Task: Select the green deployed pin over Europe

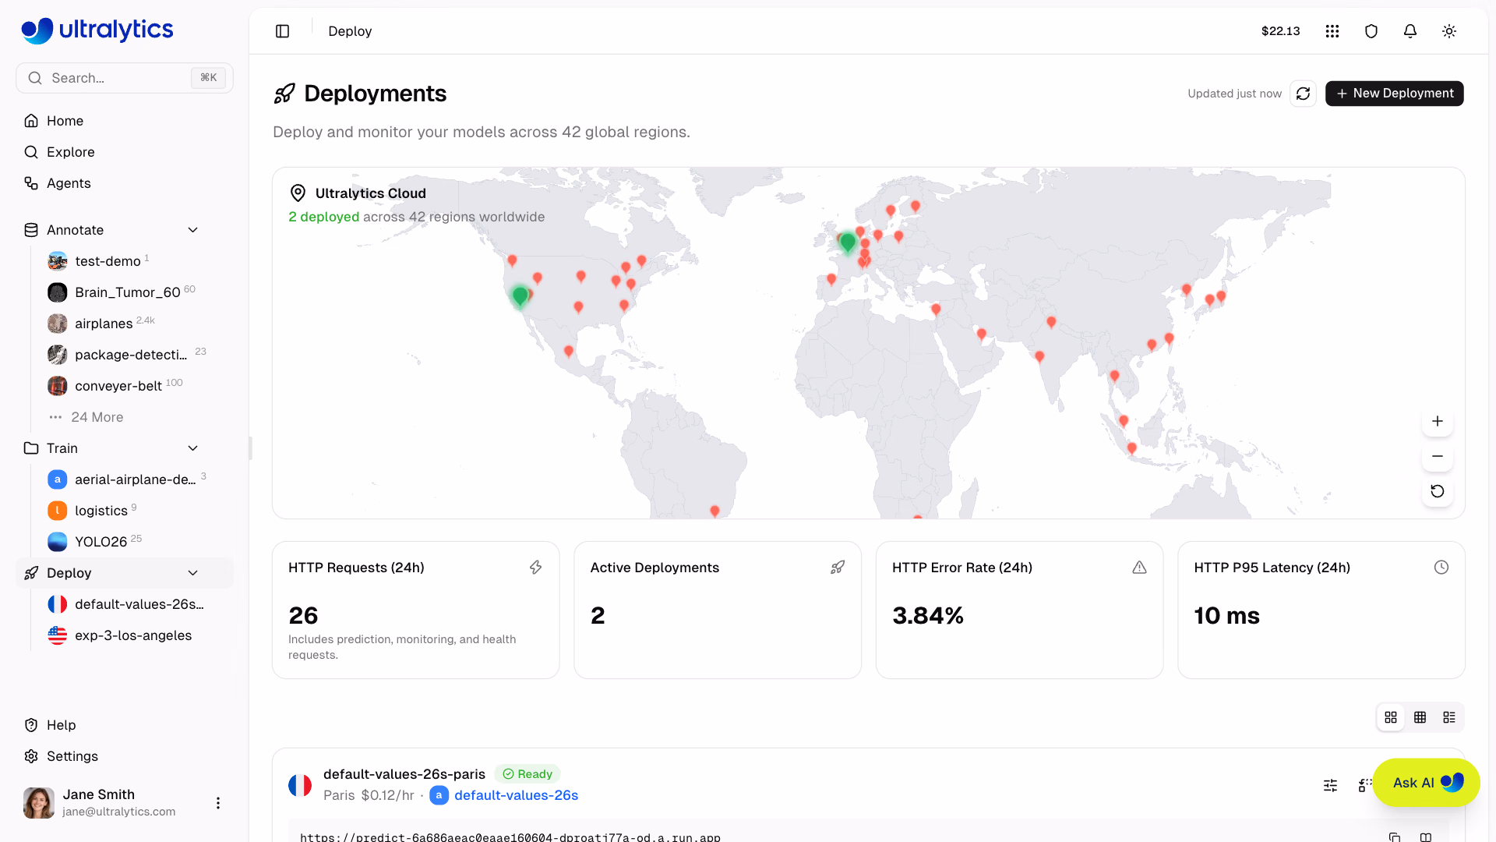Action: click(x=848, y=242)
